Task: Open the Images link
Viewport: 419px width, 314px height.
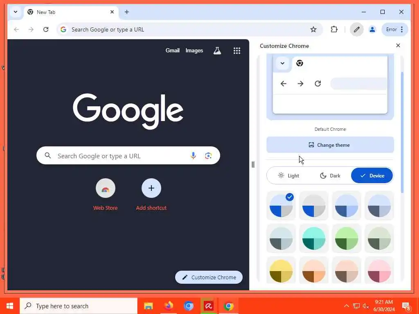Action: pos(194,50)
